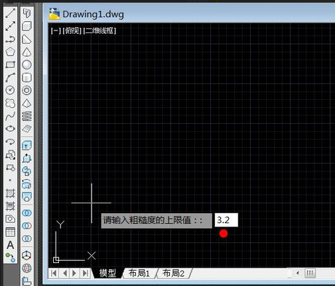
Task: Select the Circle draw tool
Action: [10, 90]
